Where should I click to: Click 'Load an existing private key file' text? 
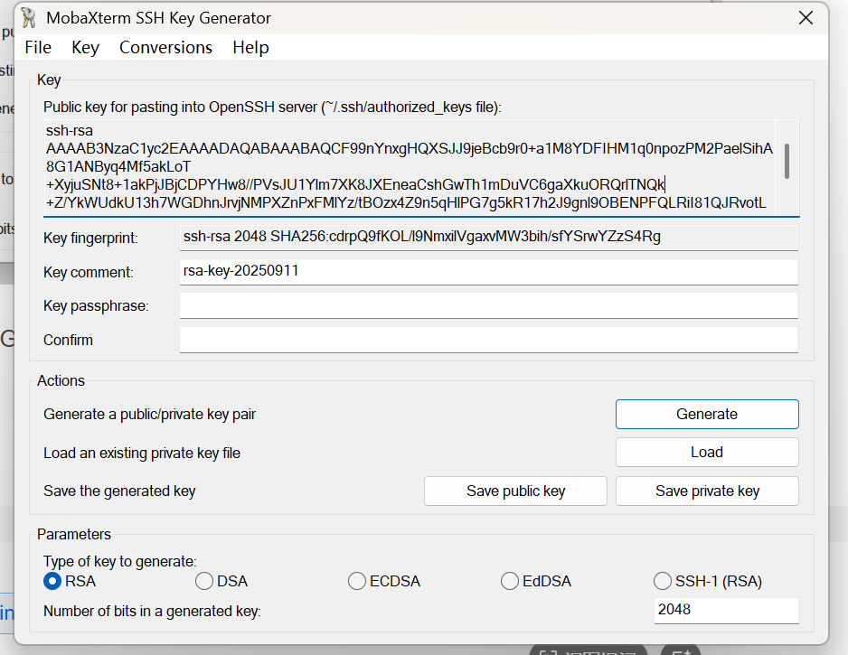click(142, 453)
